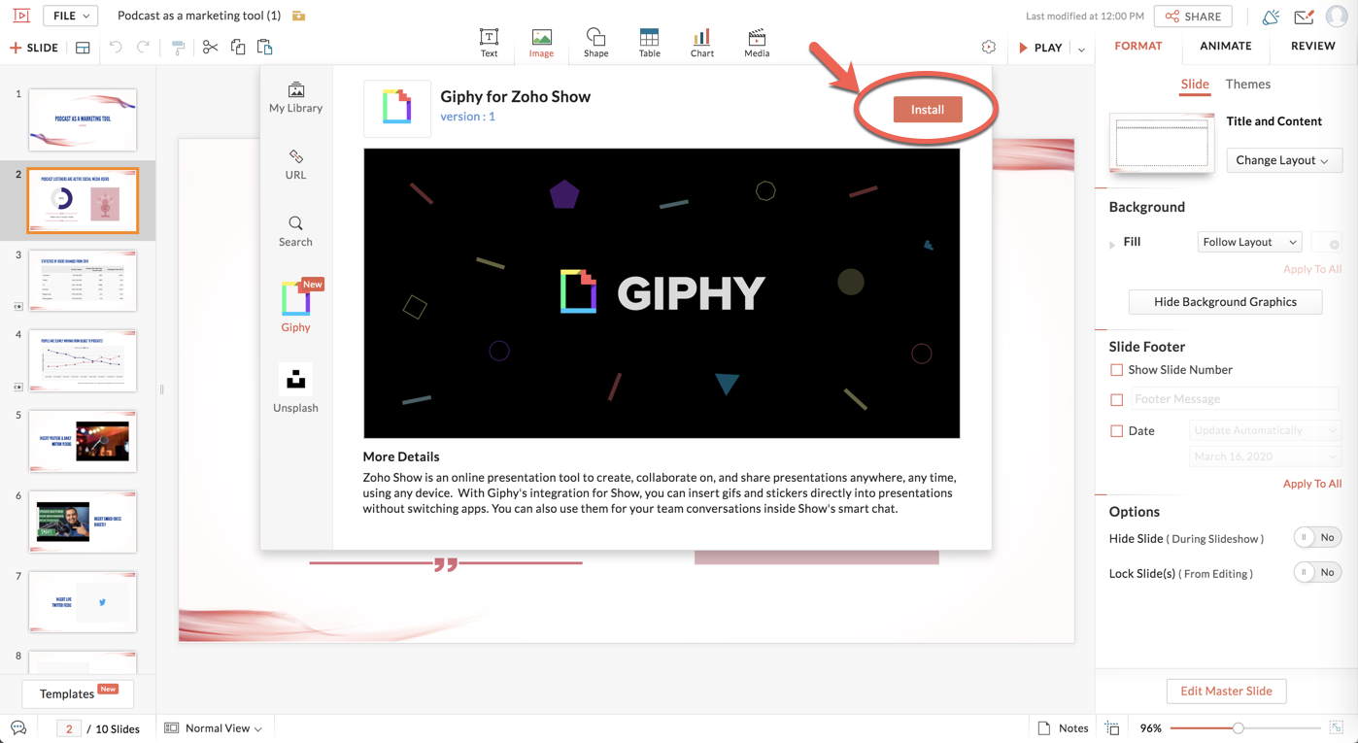Insert a Table
Viewport: 1358px width, 743px height.
pyautogui.click(x=649, y=43)
